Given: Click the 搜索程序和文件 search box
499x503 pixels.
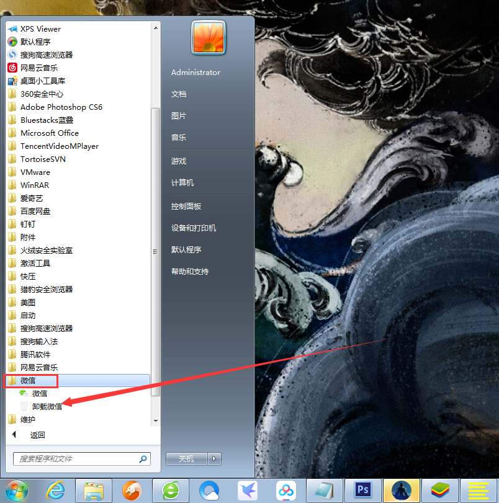Looking at the screenshot, I should pos(76,459).
